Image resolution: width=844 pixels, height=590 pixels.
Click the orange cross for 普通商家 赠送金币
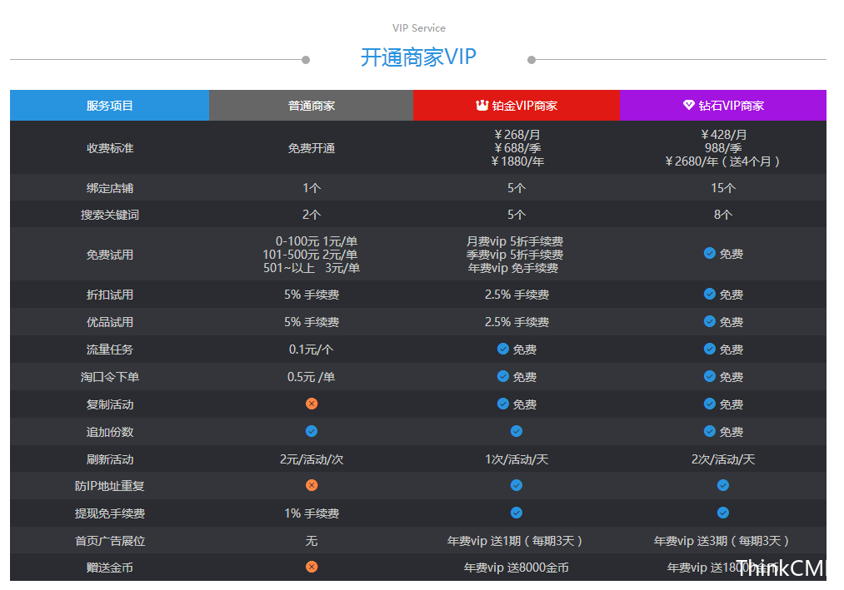(x=311, y=567)
